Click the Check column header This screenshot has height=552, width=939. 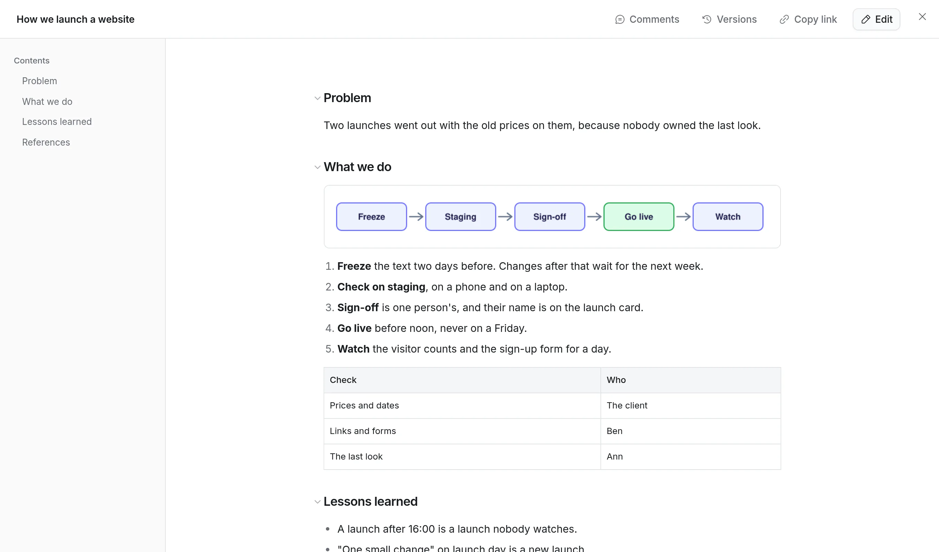(x=462, y=380)
